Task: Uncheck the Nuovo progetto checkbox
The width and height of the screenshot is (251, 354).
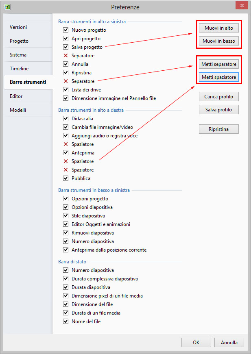Action: tap(65, 30)
